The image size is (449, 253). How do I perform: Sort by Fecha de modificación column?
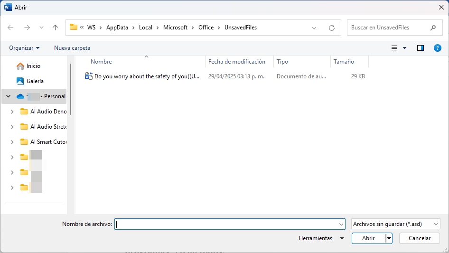tap(236, 62)
